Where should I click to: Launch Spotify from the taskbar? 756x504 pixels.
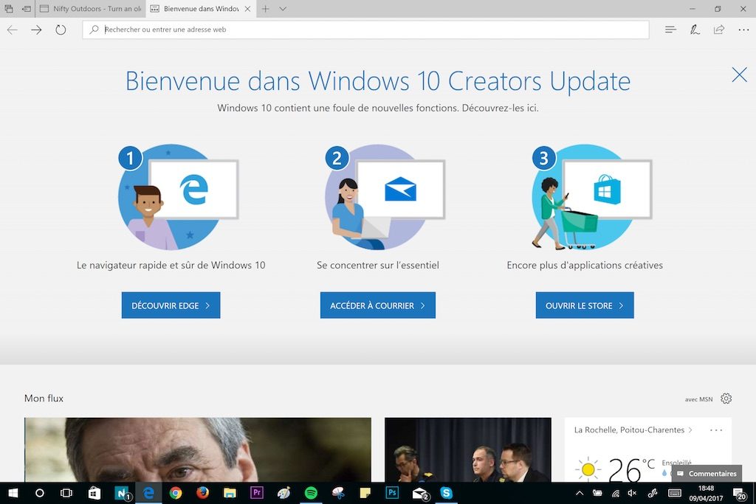pyautogui.click(x=311, y=493)
